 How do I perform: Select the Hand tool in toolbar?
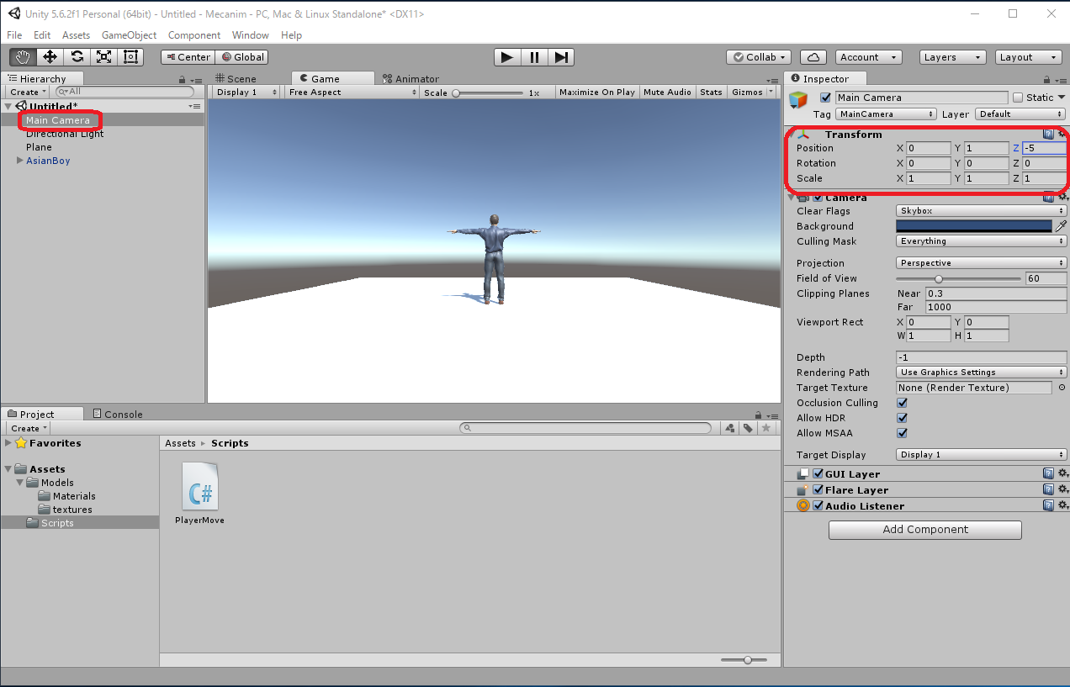pos(23,57)
